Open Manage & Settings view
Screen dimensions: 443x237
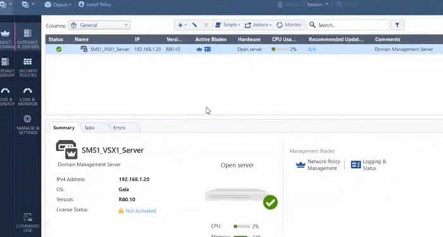pyautogui.click(x=28, y=124)
